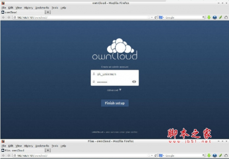The width and height of the screenshot is (229, 159).
Task: Expand the Advanced setup options
Action: 114,90
